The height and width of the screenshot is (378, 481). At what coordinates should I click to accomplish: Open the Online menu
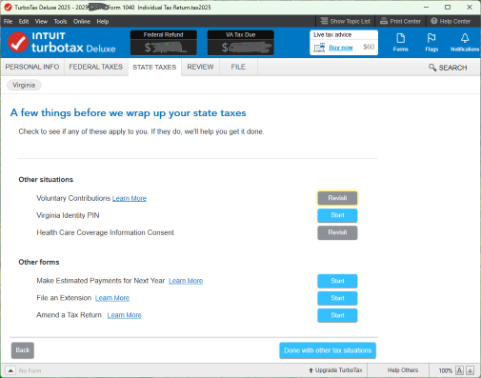82,21
